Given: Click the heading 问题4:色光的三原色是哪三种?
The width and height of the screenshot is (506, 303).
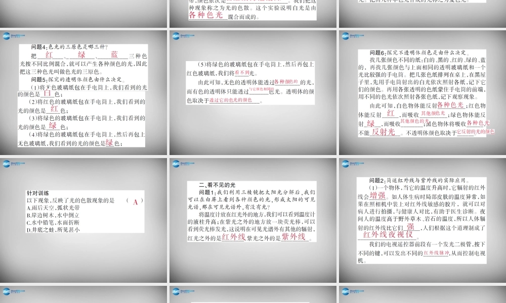Looking at the screenshot, I should 70,47.
